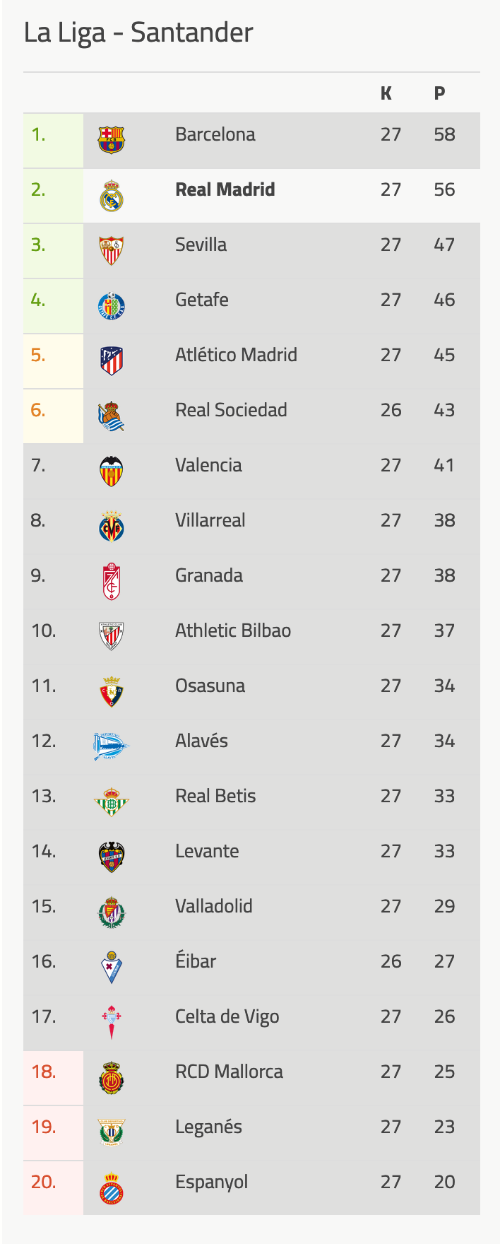Open the Real Betis team name

[215, 796]
